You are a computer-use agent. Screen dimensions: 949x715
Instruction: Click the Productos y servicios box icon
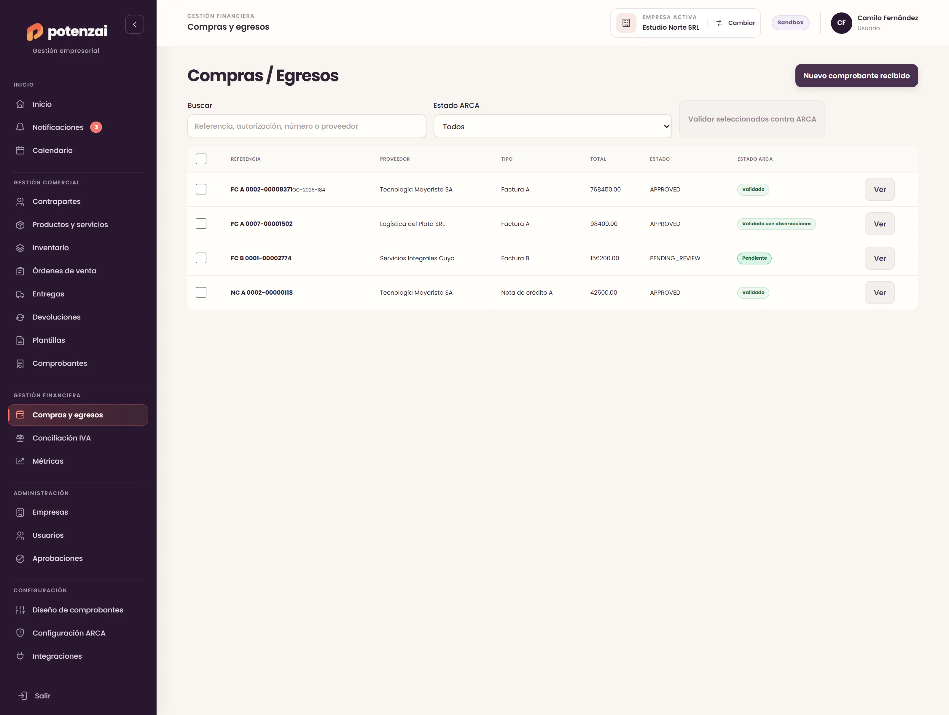tap(20, 225)
